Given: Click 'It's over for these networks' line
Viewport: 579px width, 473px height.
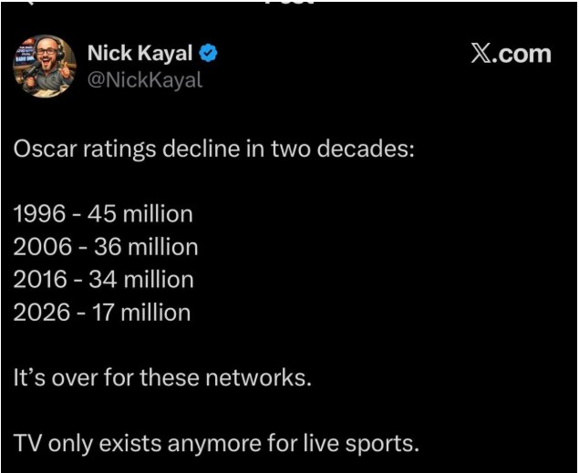Looking at the screenshot, I should (162, 377).
